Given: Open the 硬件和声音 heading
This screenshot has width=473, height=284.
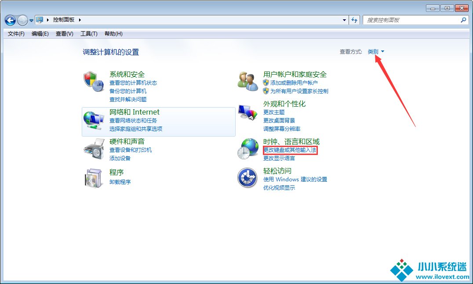Looking at the screenshot, I should 127,141.
